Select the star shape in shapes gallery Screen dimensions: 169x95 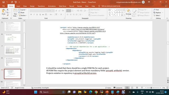[122, 15]
